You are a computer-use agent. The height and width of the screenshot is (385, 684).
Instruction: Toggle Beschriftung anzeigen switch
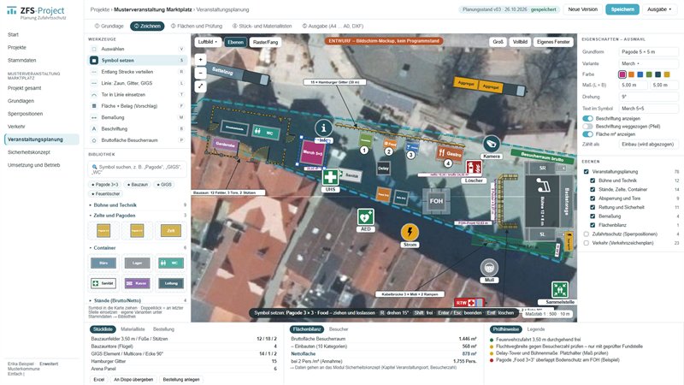click(x=587, y=119)
